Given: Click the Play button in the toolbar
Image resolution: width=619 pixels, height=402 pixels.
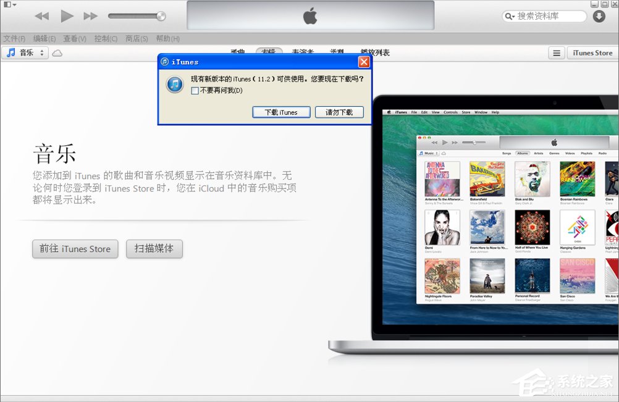Looking at the screenshot, I should tap(67, 16).
